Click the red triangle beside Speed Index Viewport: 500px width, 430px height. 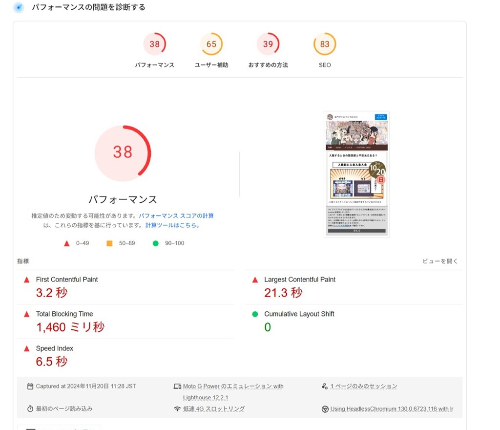27,349
